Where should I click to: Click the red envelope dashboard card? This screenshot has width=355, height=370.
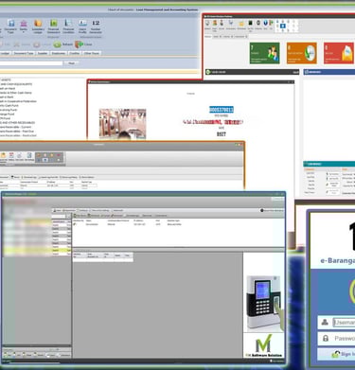(x=339, y=53)
